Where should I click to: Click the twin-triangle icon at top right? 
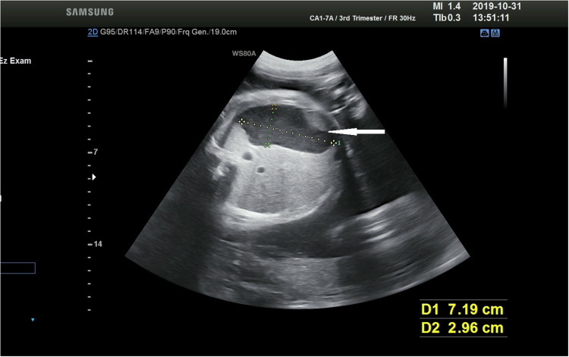[495, 33]
